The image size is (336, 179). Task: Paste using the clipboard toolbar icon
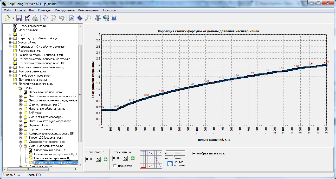click(54, 18)
